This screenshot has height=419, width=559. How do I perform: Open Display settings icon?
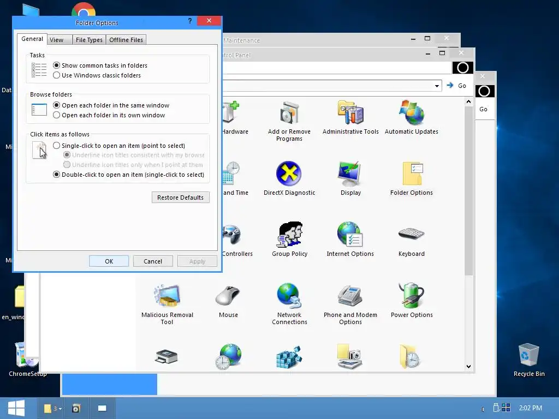click(x=350, y=179)
